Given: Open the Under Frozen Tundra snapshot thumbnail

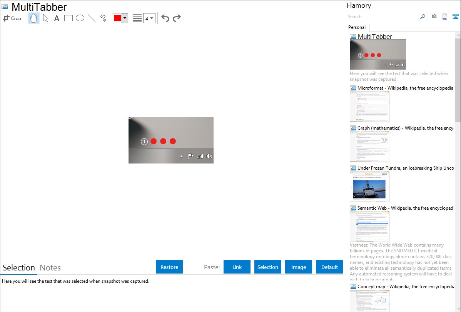Looking at the screenshot, I should coord(369,187).
